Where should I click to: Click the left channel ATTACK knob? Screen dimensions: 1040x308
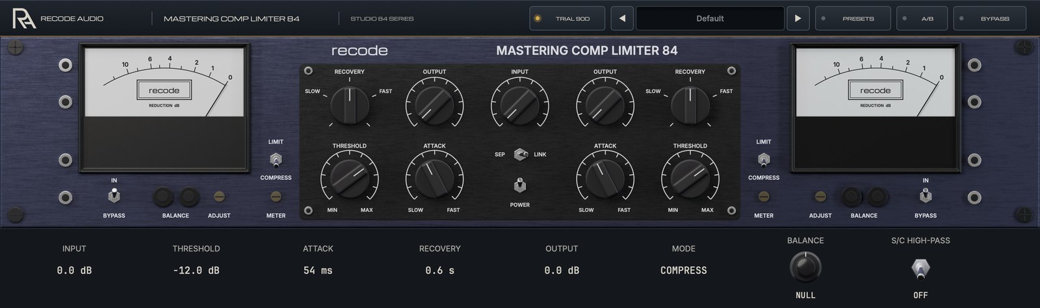pyautogui.click(x=434, y=180)
